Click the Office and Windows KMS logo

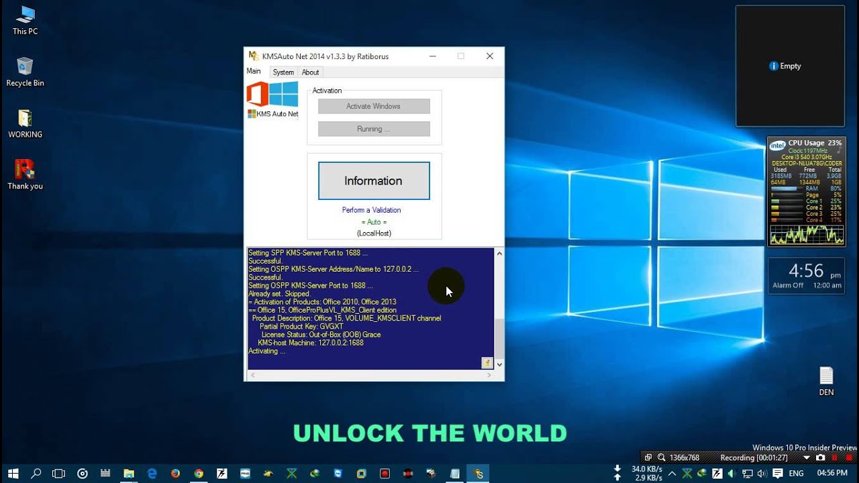pyautogui.click(x=272, y=95)
